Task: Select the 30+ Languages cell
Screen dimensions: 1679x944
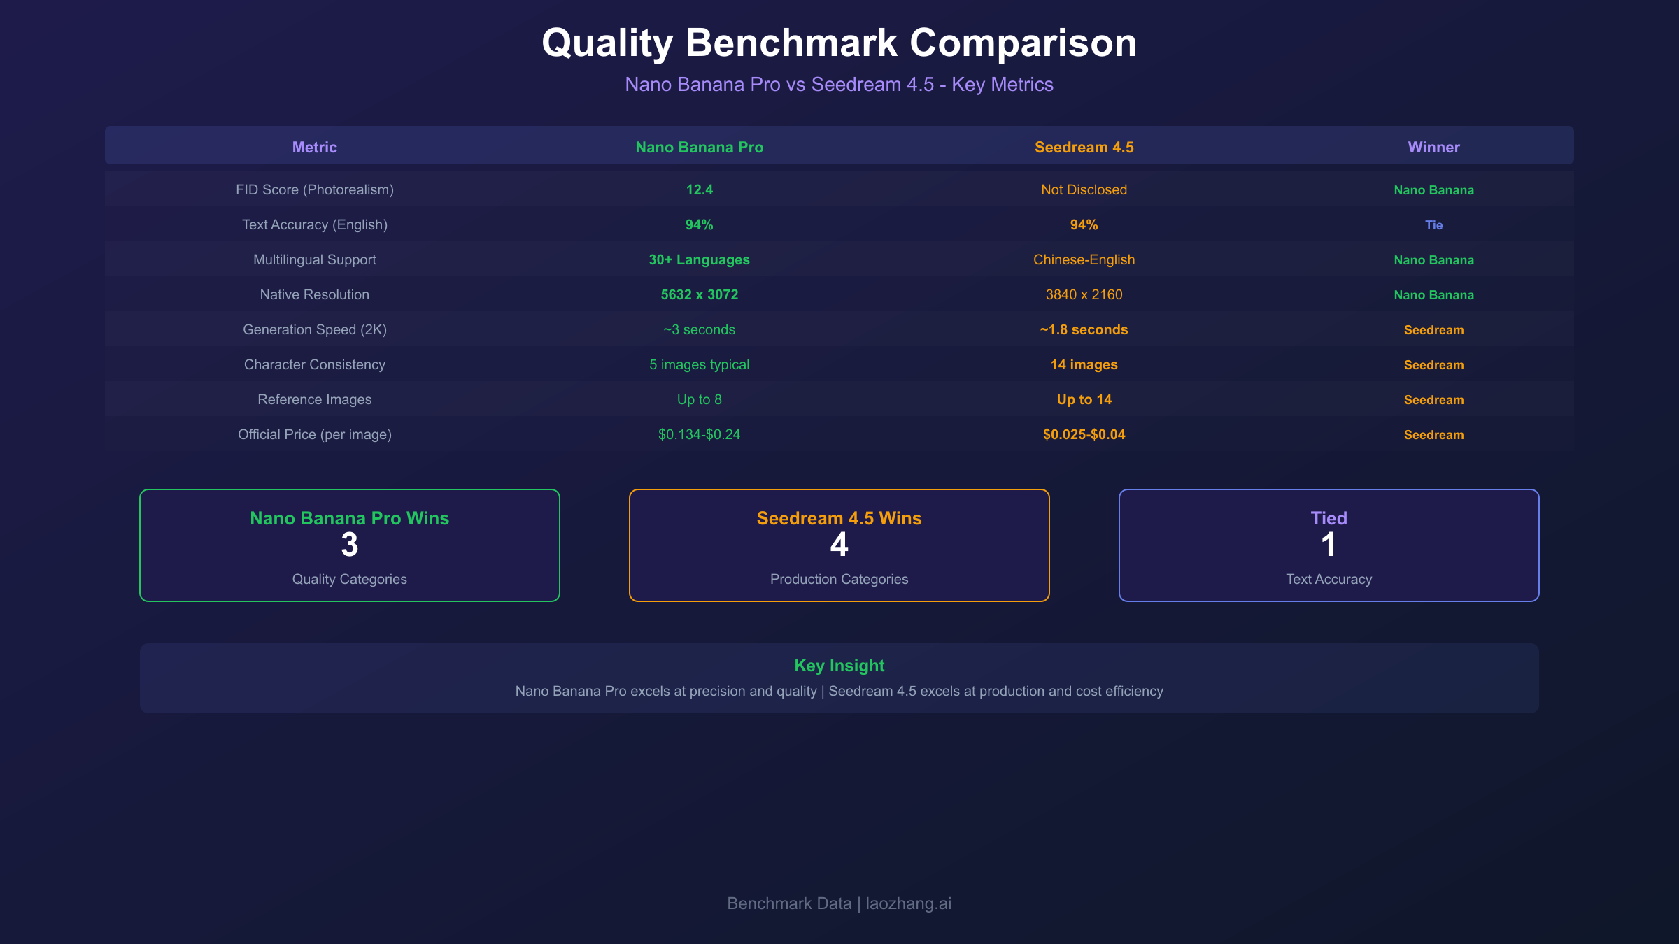Action: point(699,259)
